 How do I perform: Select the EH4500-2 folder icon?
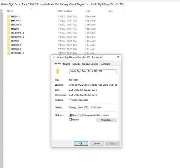click(9, 45)
